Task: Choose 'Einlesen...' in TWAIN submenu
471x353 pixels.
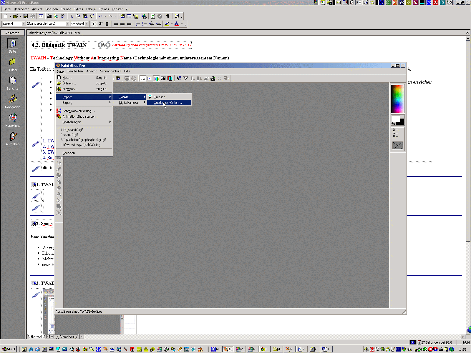Action: pyautogui.click(x=169, y=97)
